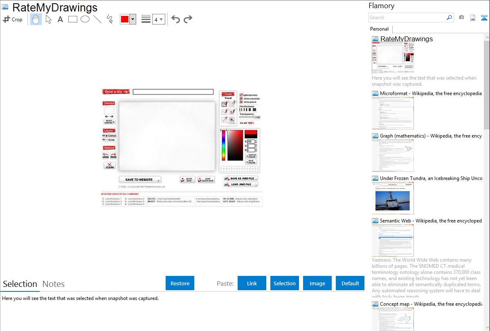Screen dimensions: 490x331
Task: Click the Flamory search field
Action: (x=407, y=18)
